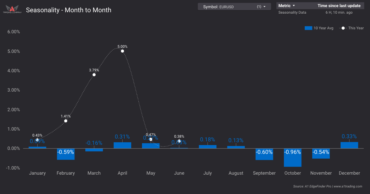Click the Symbol dropdown caret arrow
This screenshot has width=370, height=194.
(x=264, y=7)
